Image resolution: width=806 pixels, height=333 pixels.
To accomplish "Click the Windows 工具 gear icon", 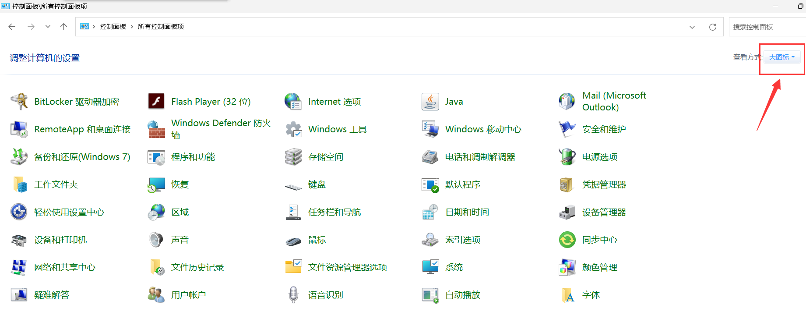I will (293, 129).
